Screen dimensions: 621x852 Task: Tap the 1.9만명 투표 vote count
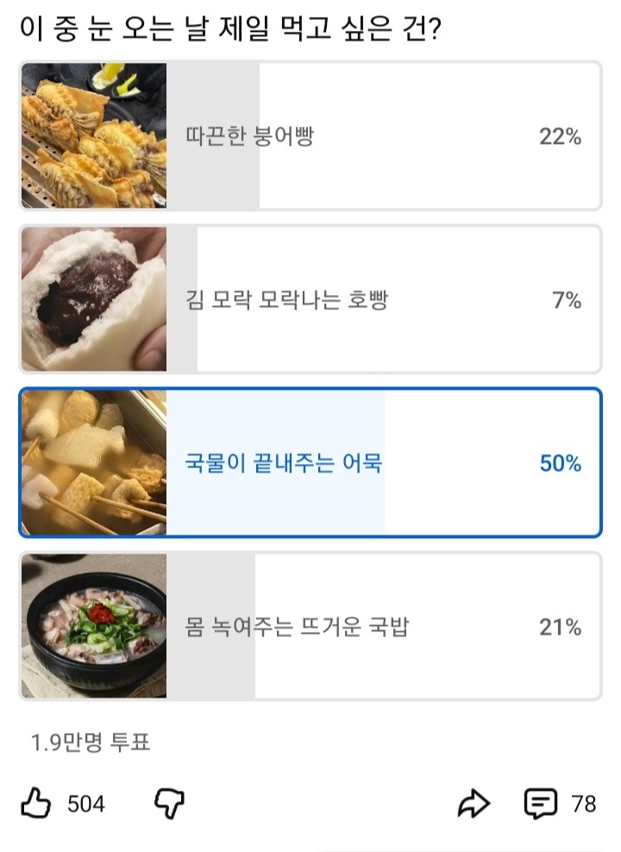(91, 742)
